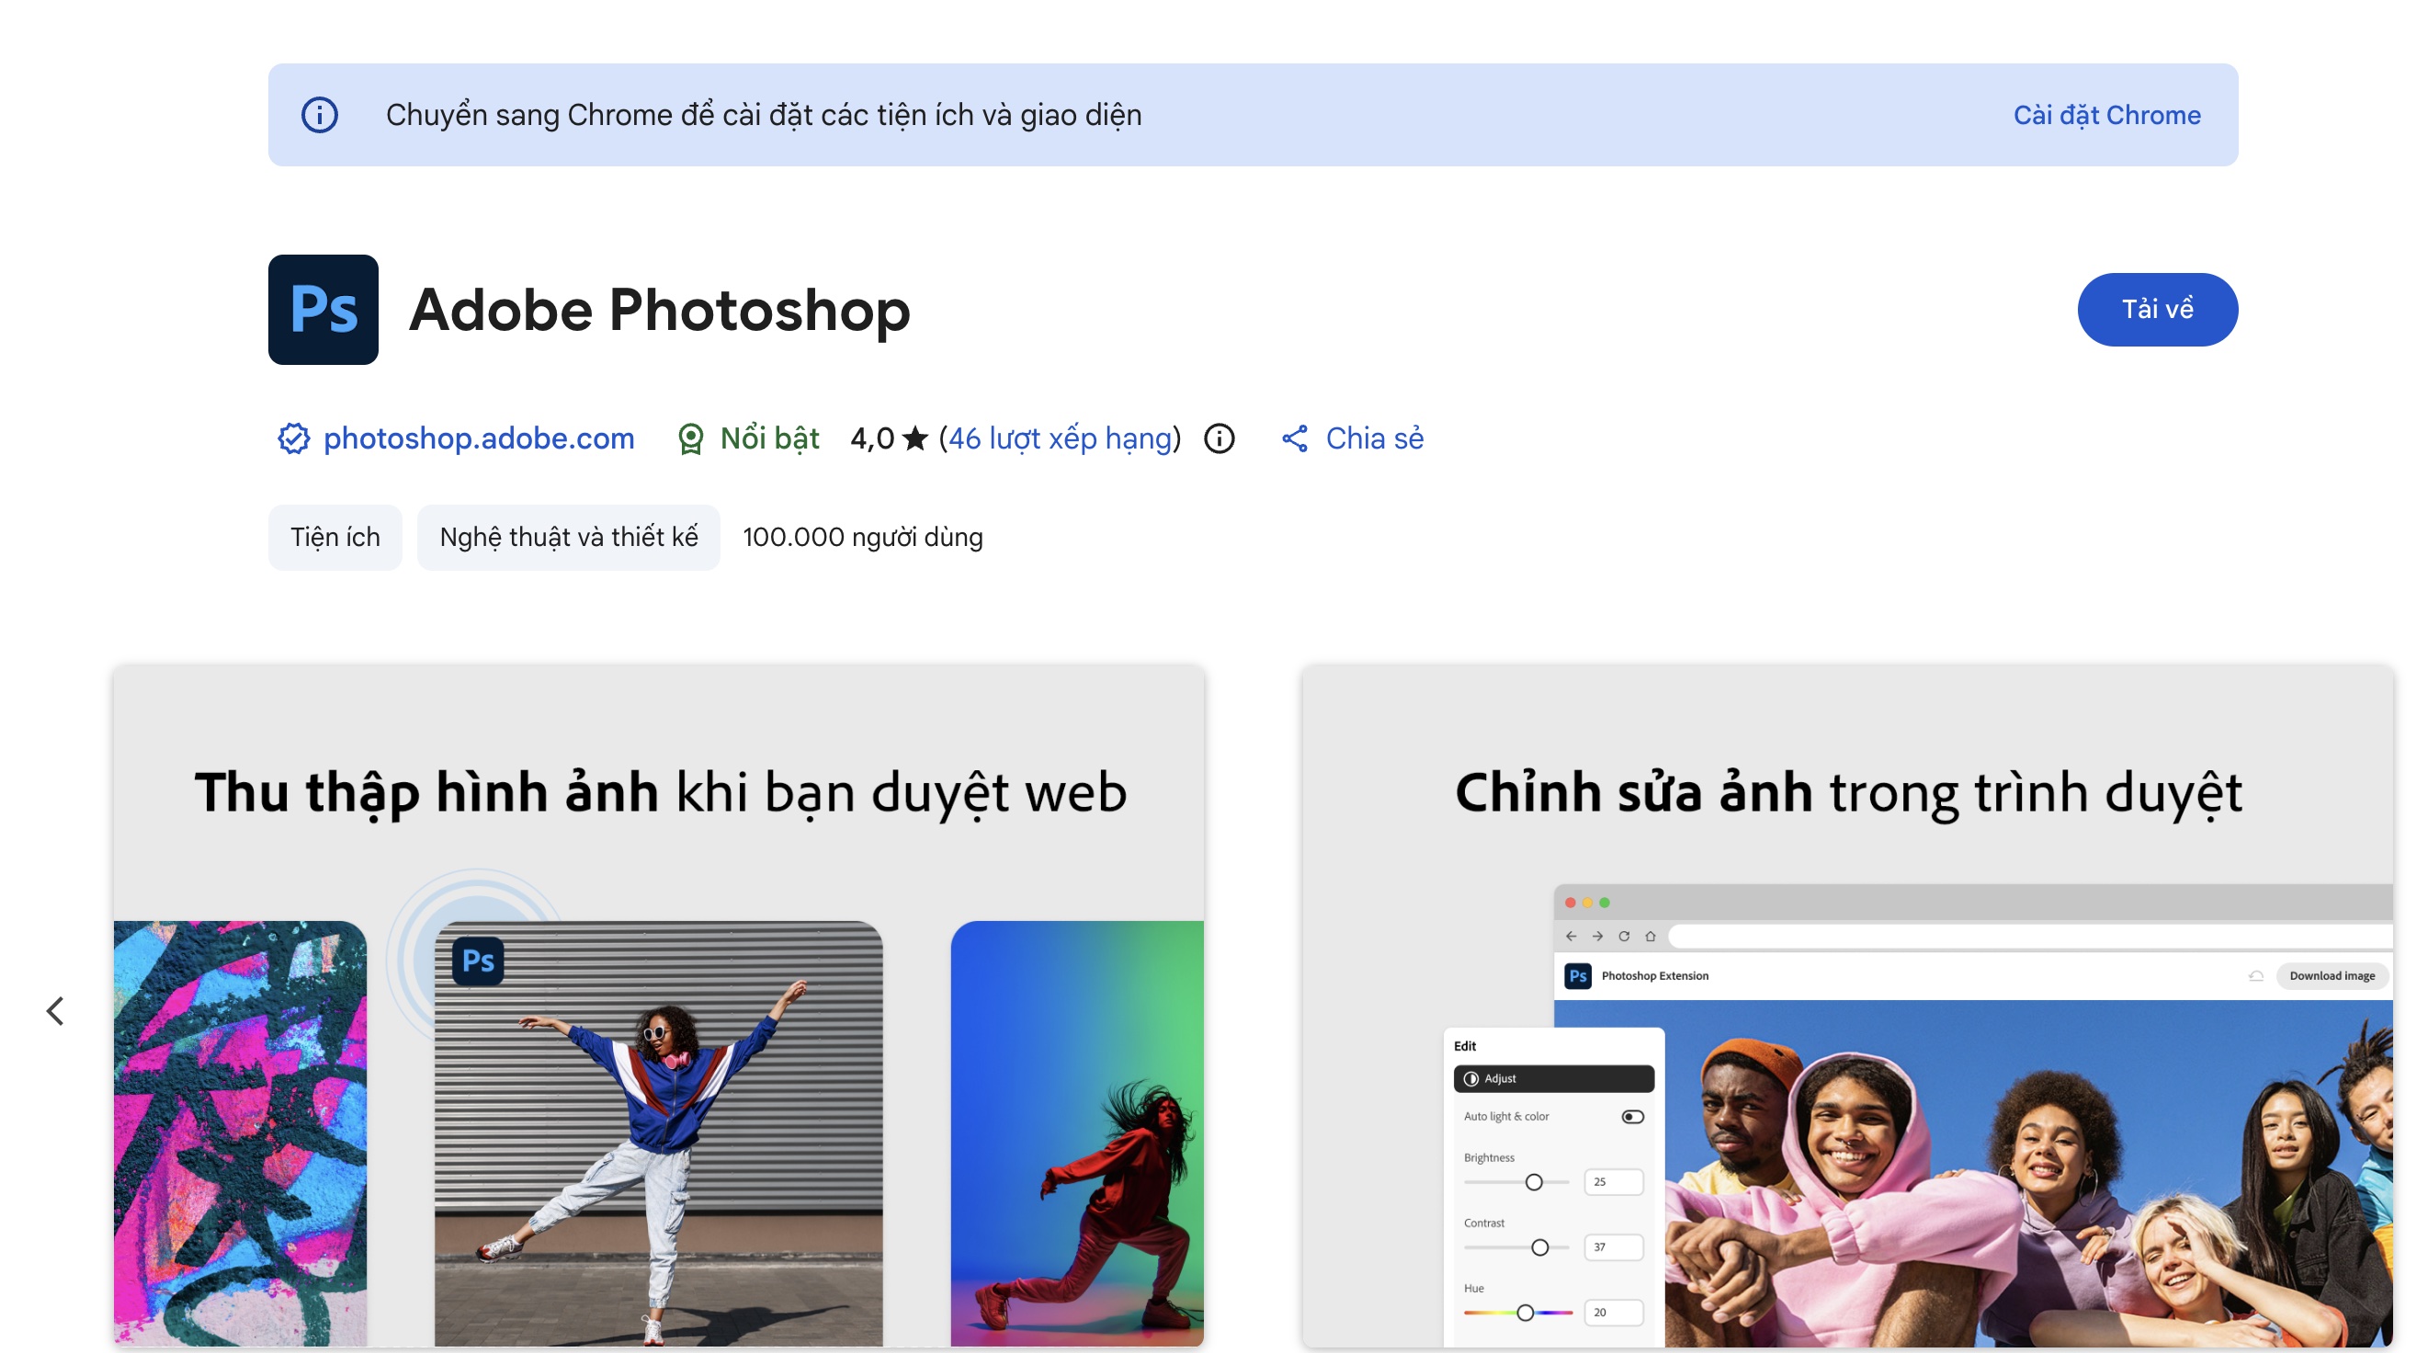The width and height of the screenshot is (2417, 1353).
Task: Click the ratings info circle icon
Action: click(1219, 438)
